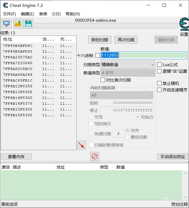The image size is (189, 208).
Task: Open the 文件(F) menu
Action: (9, 14)
